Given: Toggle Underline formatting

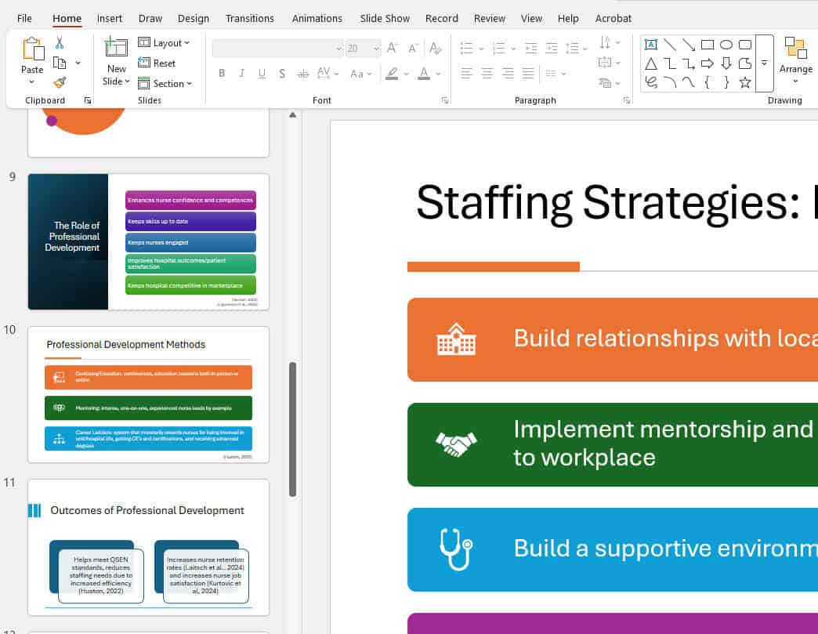Looking at the screenshot, I should click(262, 74).
